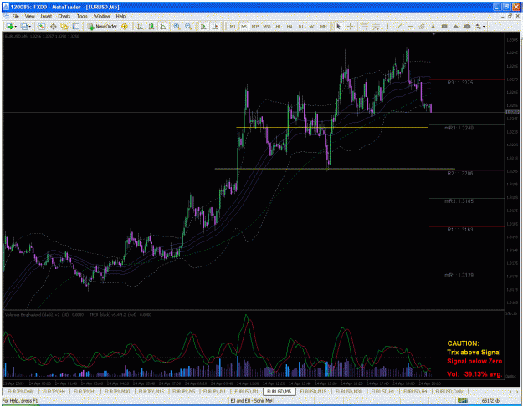Click the connection status 651/2 kb
The width and height of the screenshot is (523, 406).
[490, 401]
